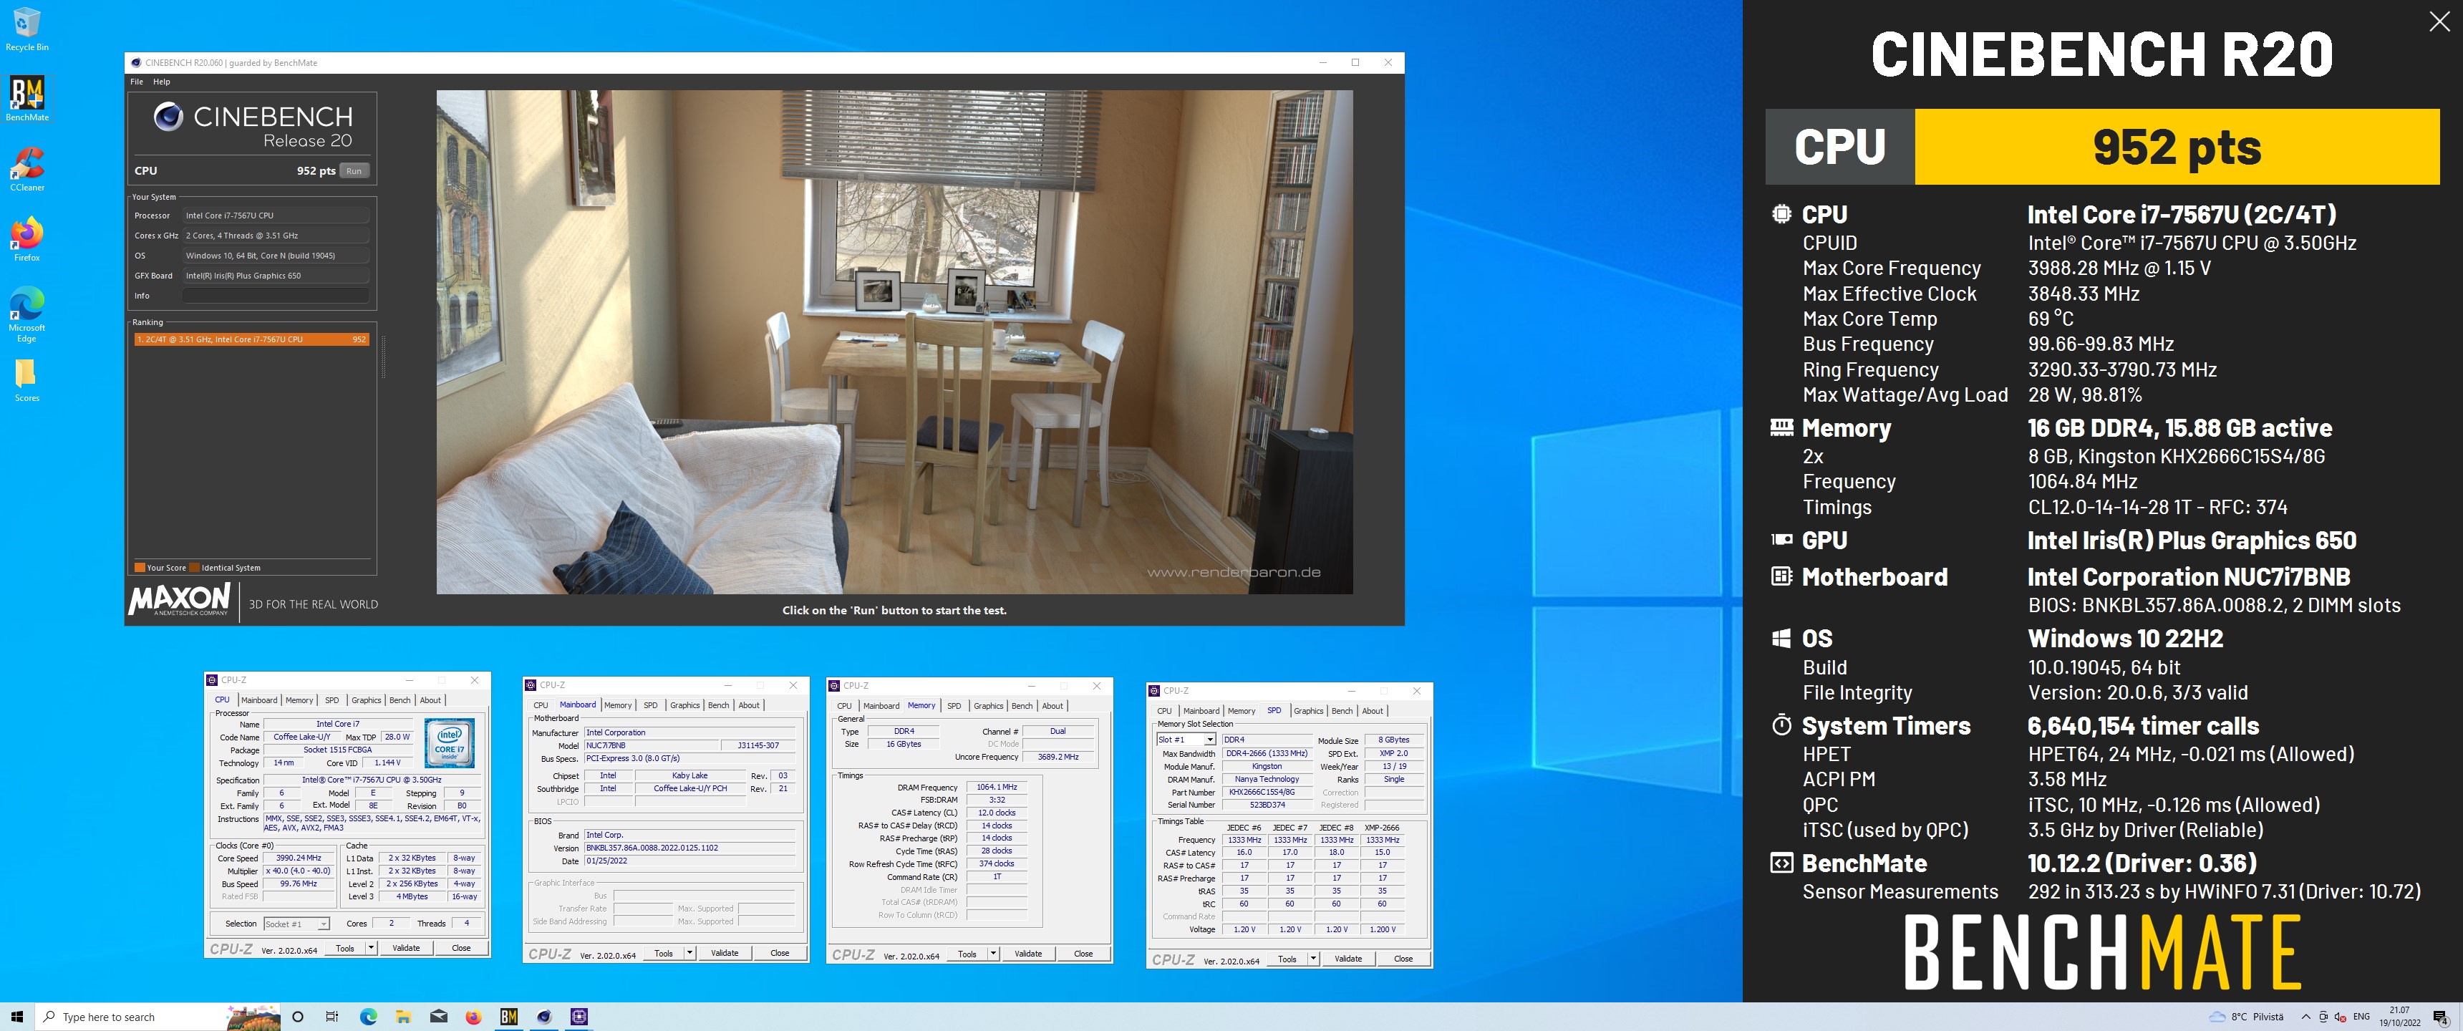2463x1031 pixels.
Task: Open the Scores folder on the desktop
Action: click(x=26, y=379)
